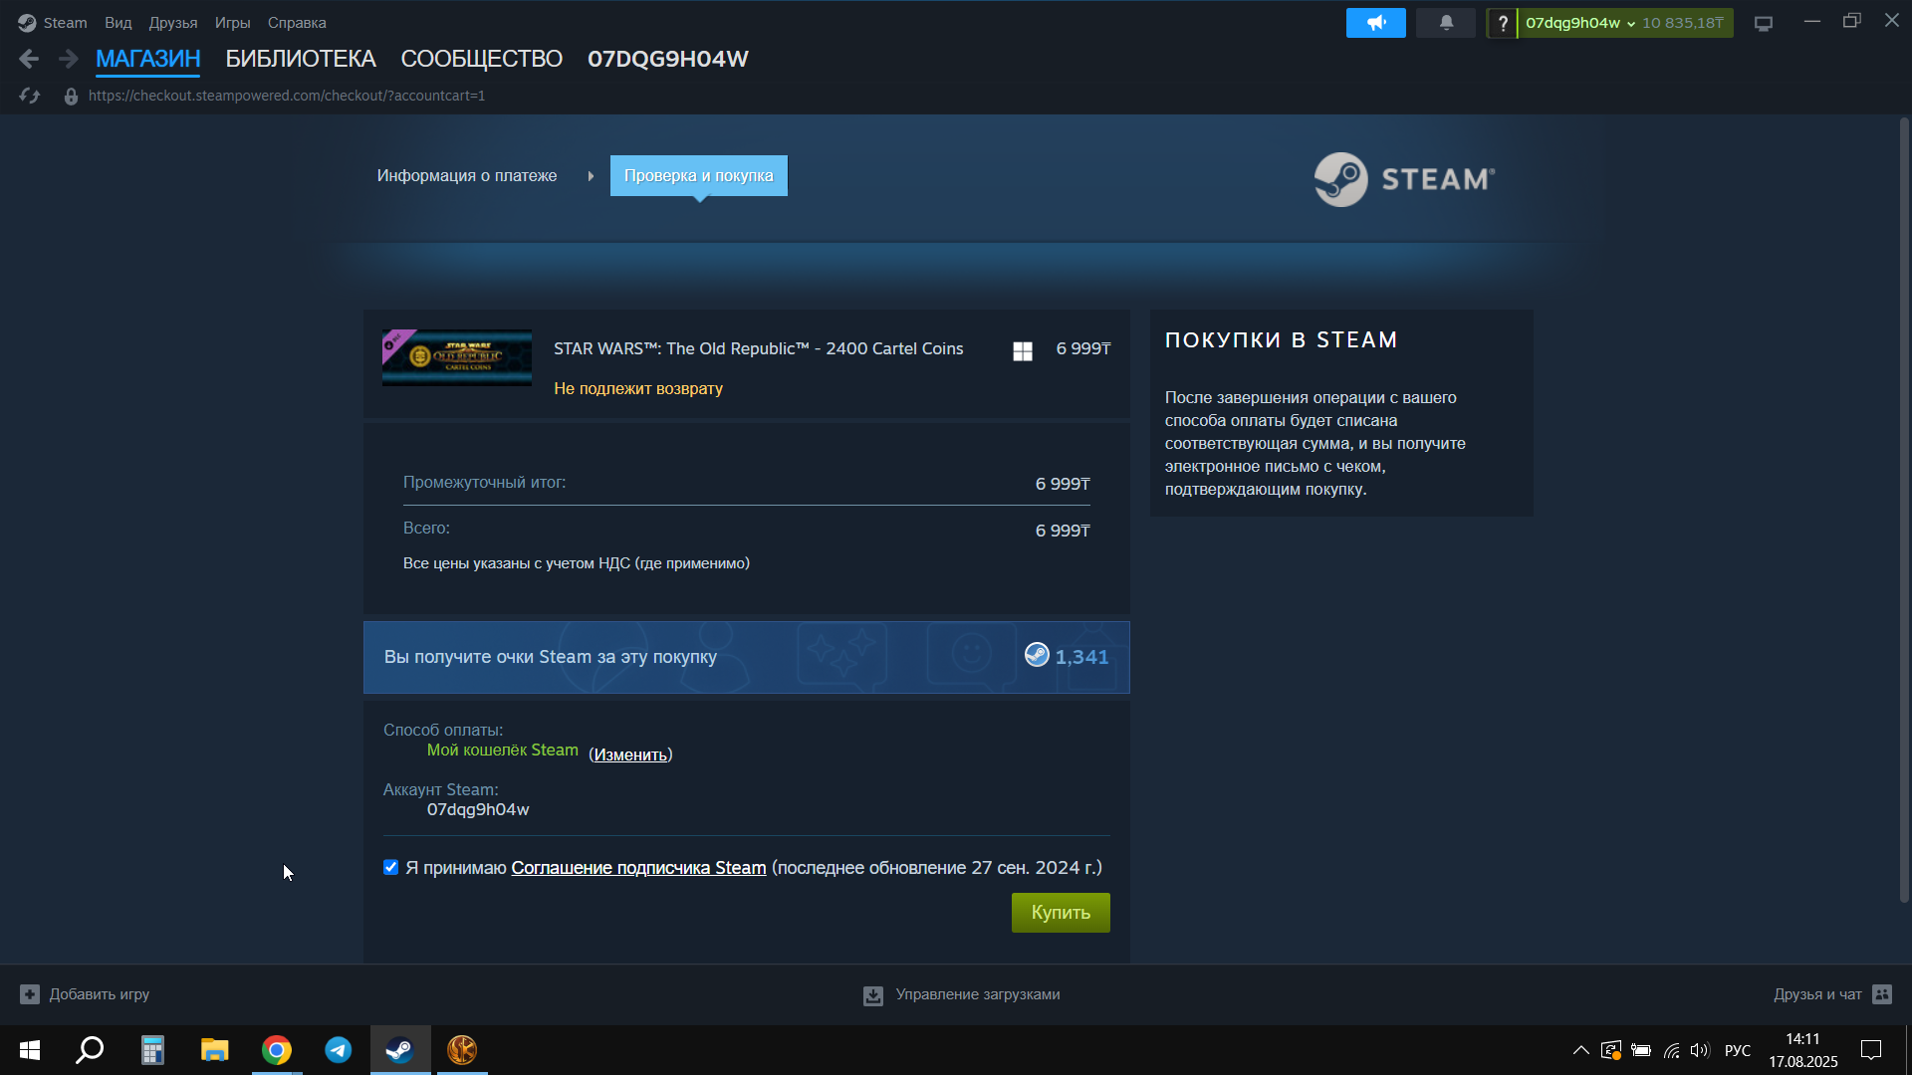This screenshot has height=1075, width=1912.
Task: Expand the 07dqg9h04w account dropdown
Action: (1580, 23)
